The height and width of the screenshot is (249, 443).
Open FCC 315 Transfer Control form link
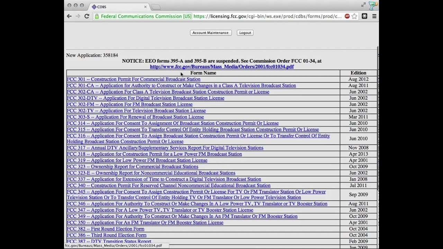193,130
